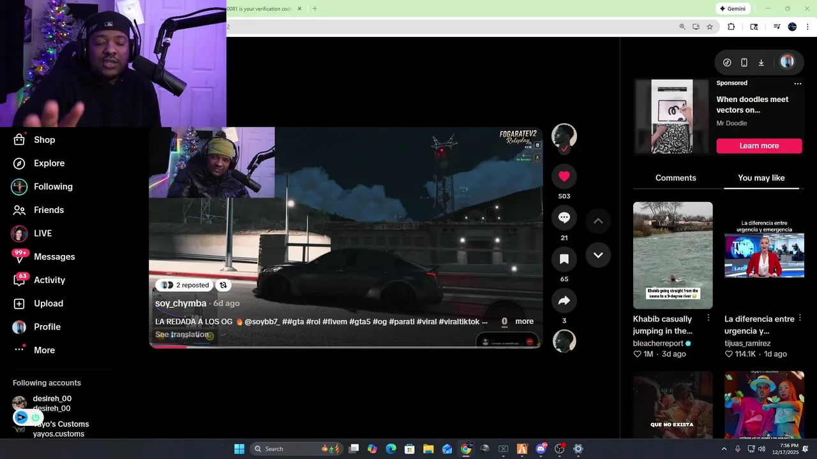Image resolution: width=817 pixels, height=459 pixels.
Task: Open Messages with 99+ badge
Action: coord(43,256)
